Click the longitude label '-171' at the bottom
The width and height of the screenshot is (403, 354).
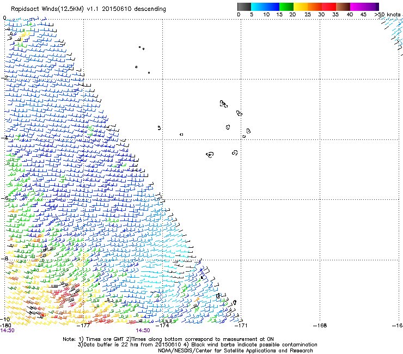click(x=241, y=326)
